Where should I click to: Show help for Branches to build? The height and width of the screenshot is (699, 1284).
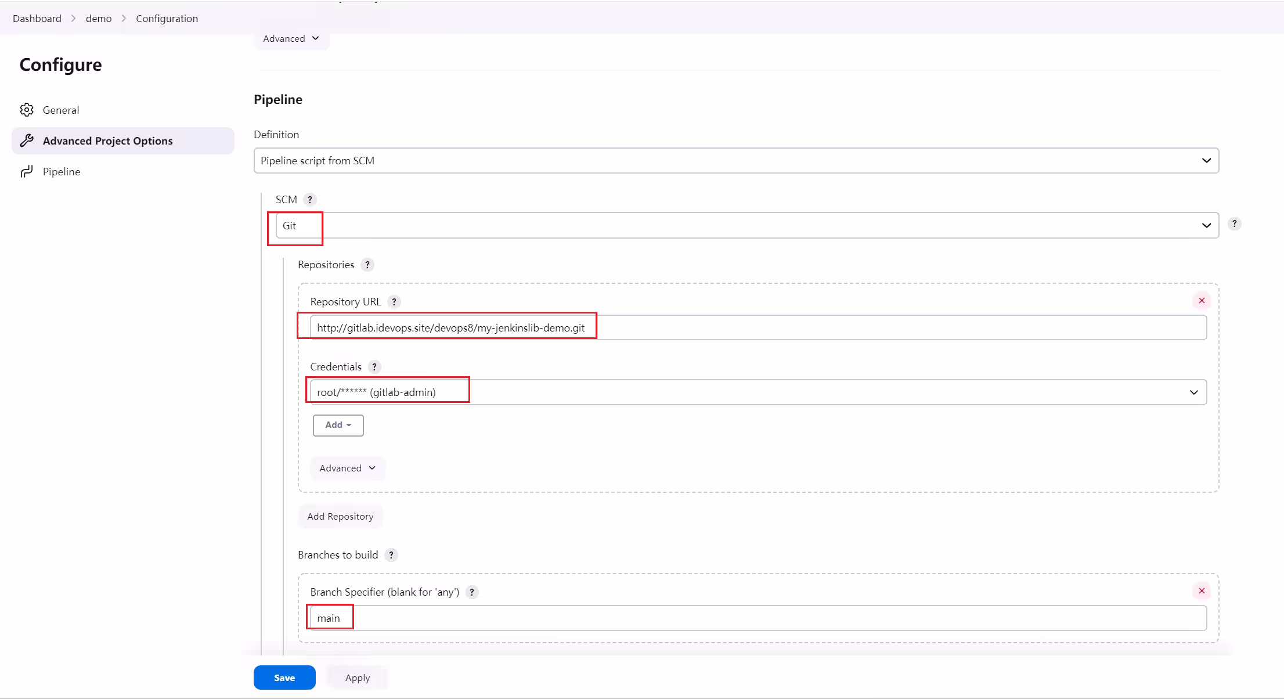click(x=391, y=555)
